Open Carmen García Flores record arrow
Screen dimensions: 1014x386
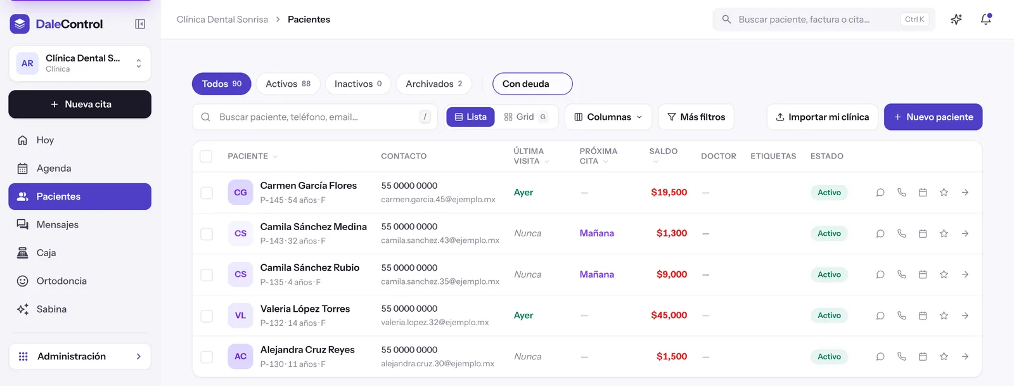point(965,193)
